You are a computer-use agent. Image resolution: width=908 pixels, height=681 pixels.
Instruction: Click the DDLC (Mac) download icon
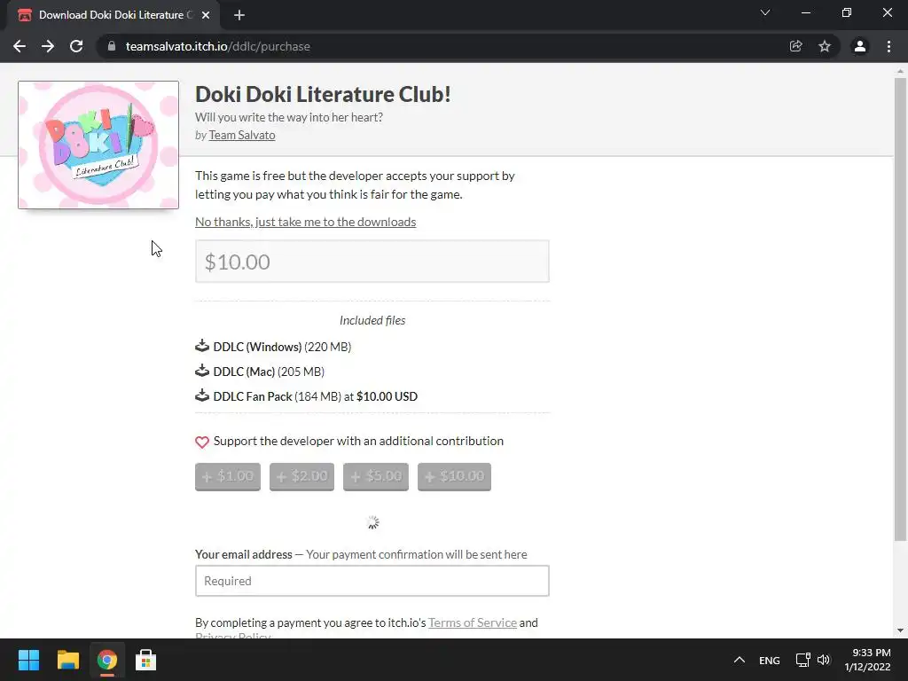[x=202, y=372]
